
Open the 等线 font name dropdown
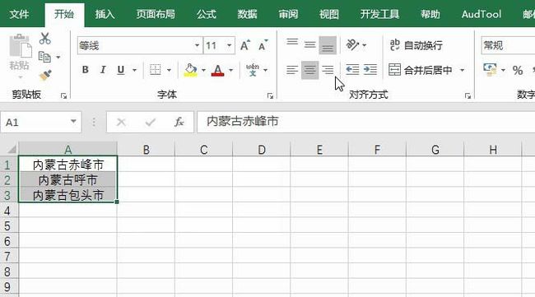click(x=198, y=45)
